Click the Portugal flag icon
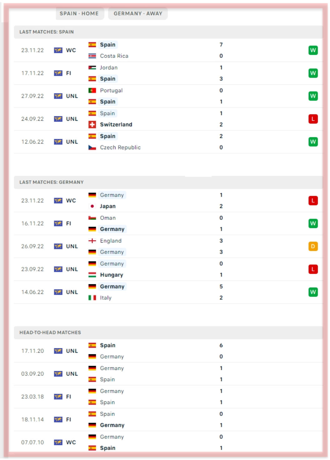 (92, 90)
